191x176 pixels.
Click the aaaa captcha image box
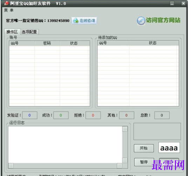[x=169, y=147]
